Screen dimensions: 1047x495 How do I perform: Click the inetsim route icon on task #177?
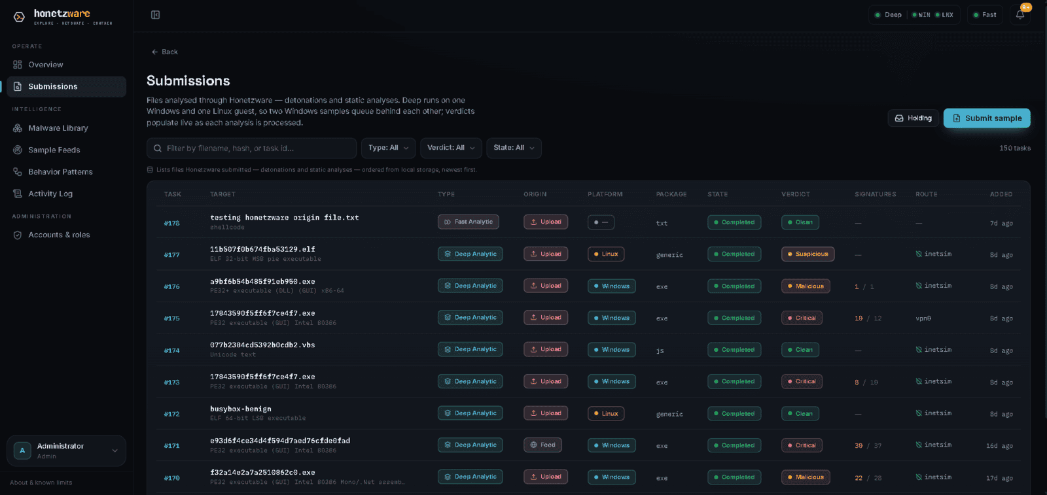click(919, 254)
